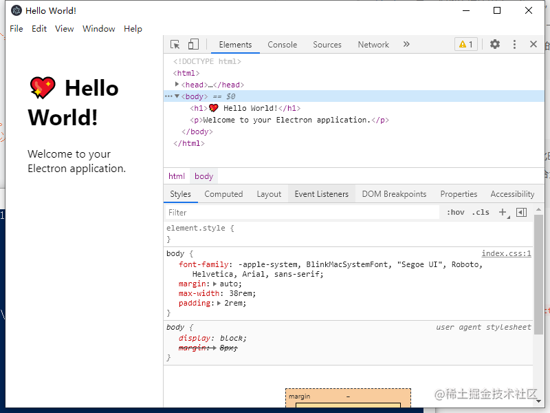Expand the padding 2rem shorthand triangle
550x413 pixels.
[219, 303]
